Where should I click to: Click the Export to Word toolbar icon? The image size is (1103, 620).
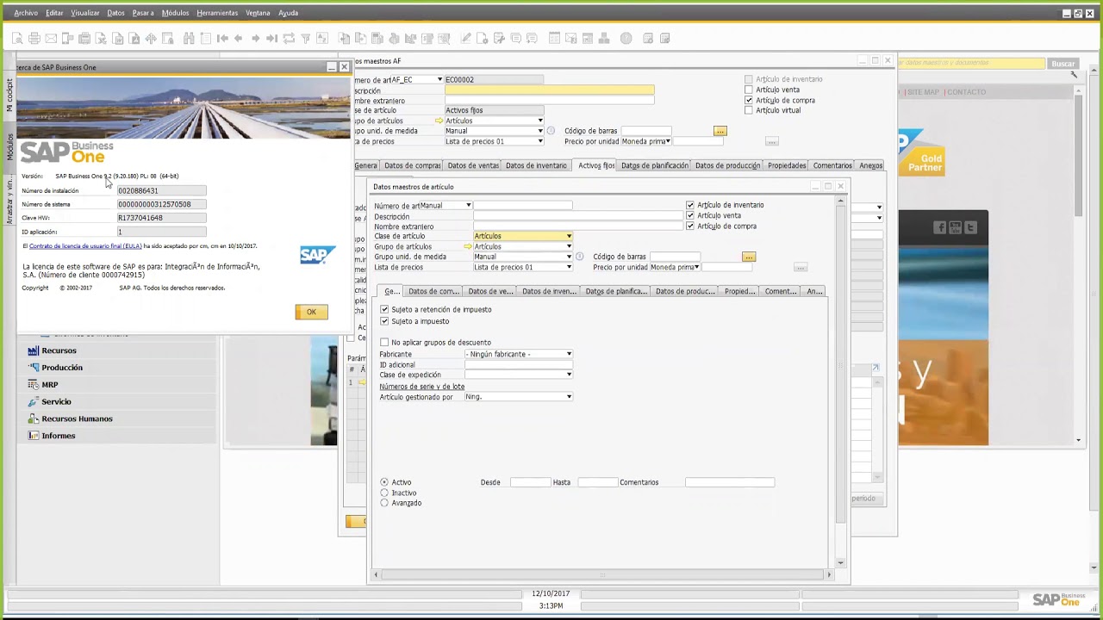[118, 38]
